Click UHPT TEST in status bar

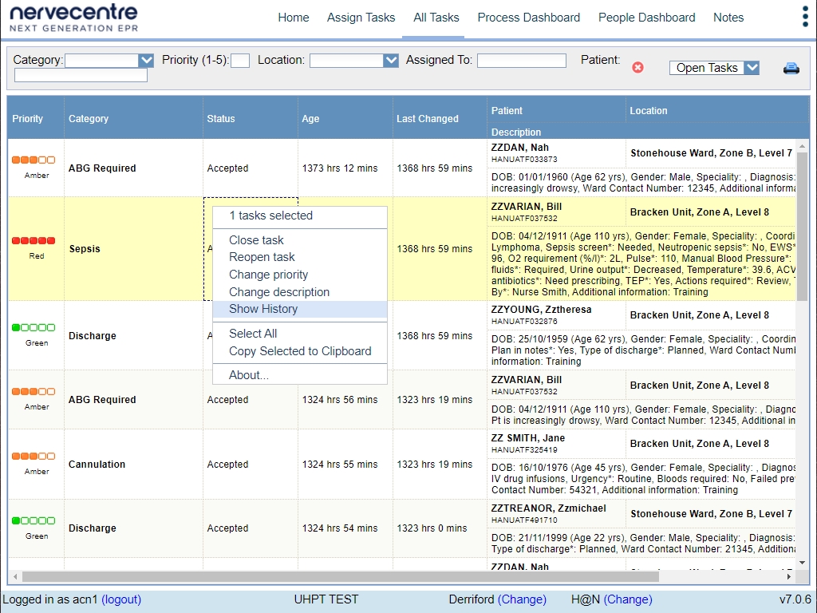click(x=326, y=599)
